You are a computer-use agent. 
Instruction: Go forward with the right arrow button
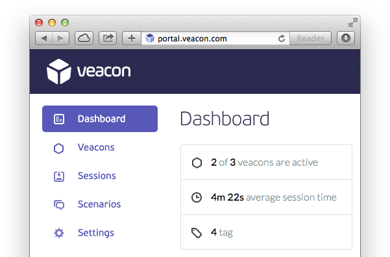click(x=61, y=38)
